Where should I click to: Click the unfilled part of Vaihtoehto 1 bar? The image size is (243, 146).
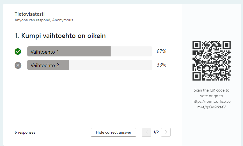pyautogui.click(x=131, y=52)
